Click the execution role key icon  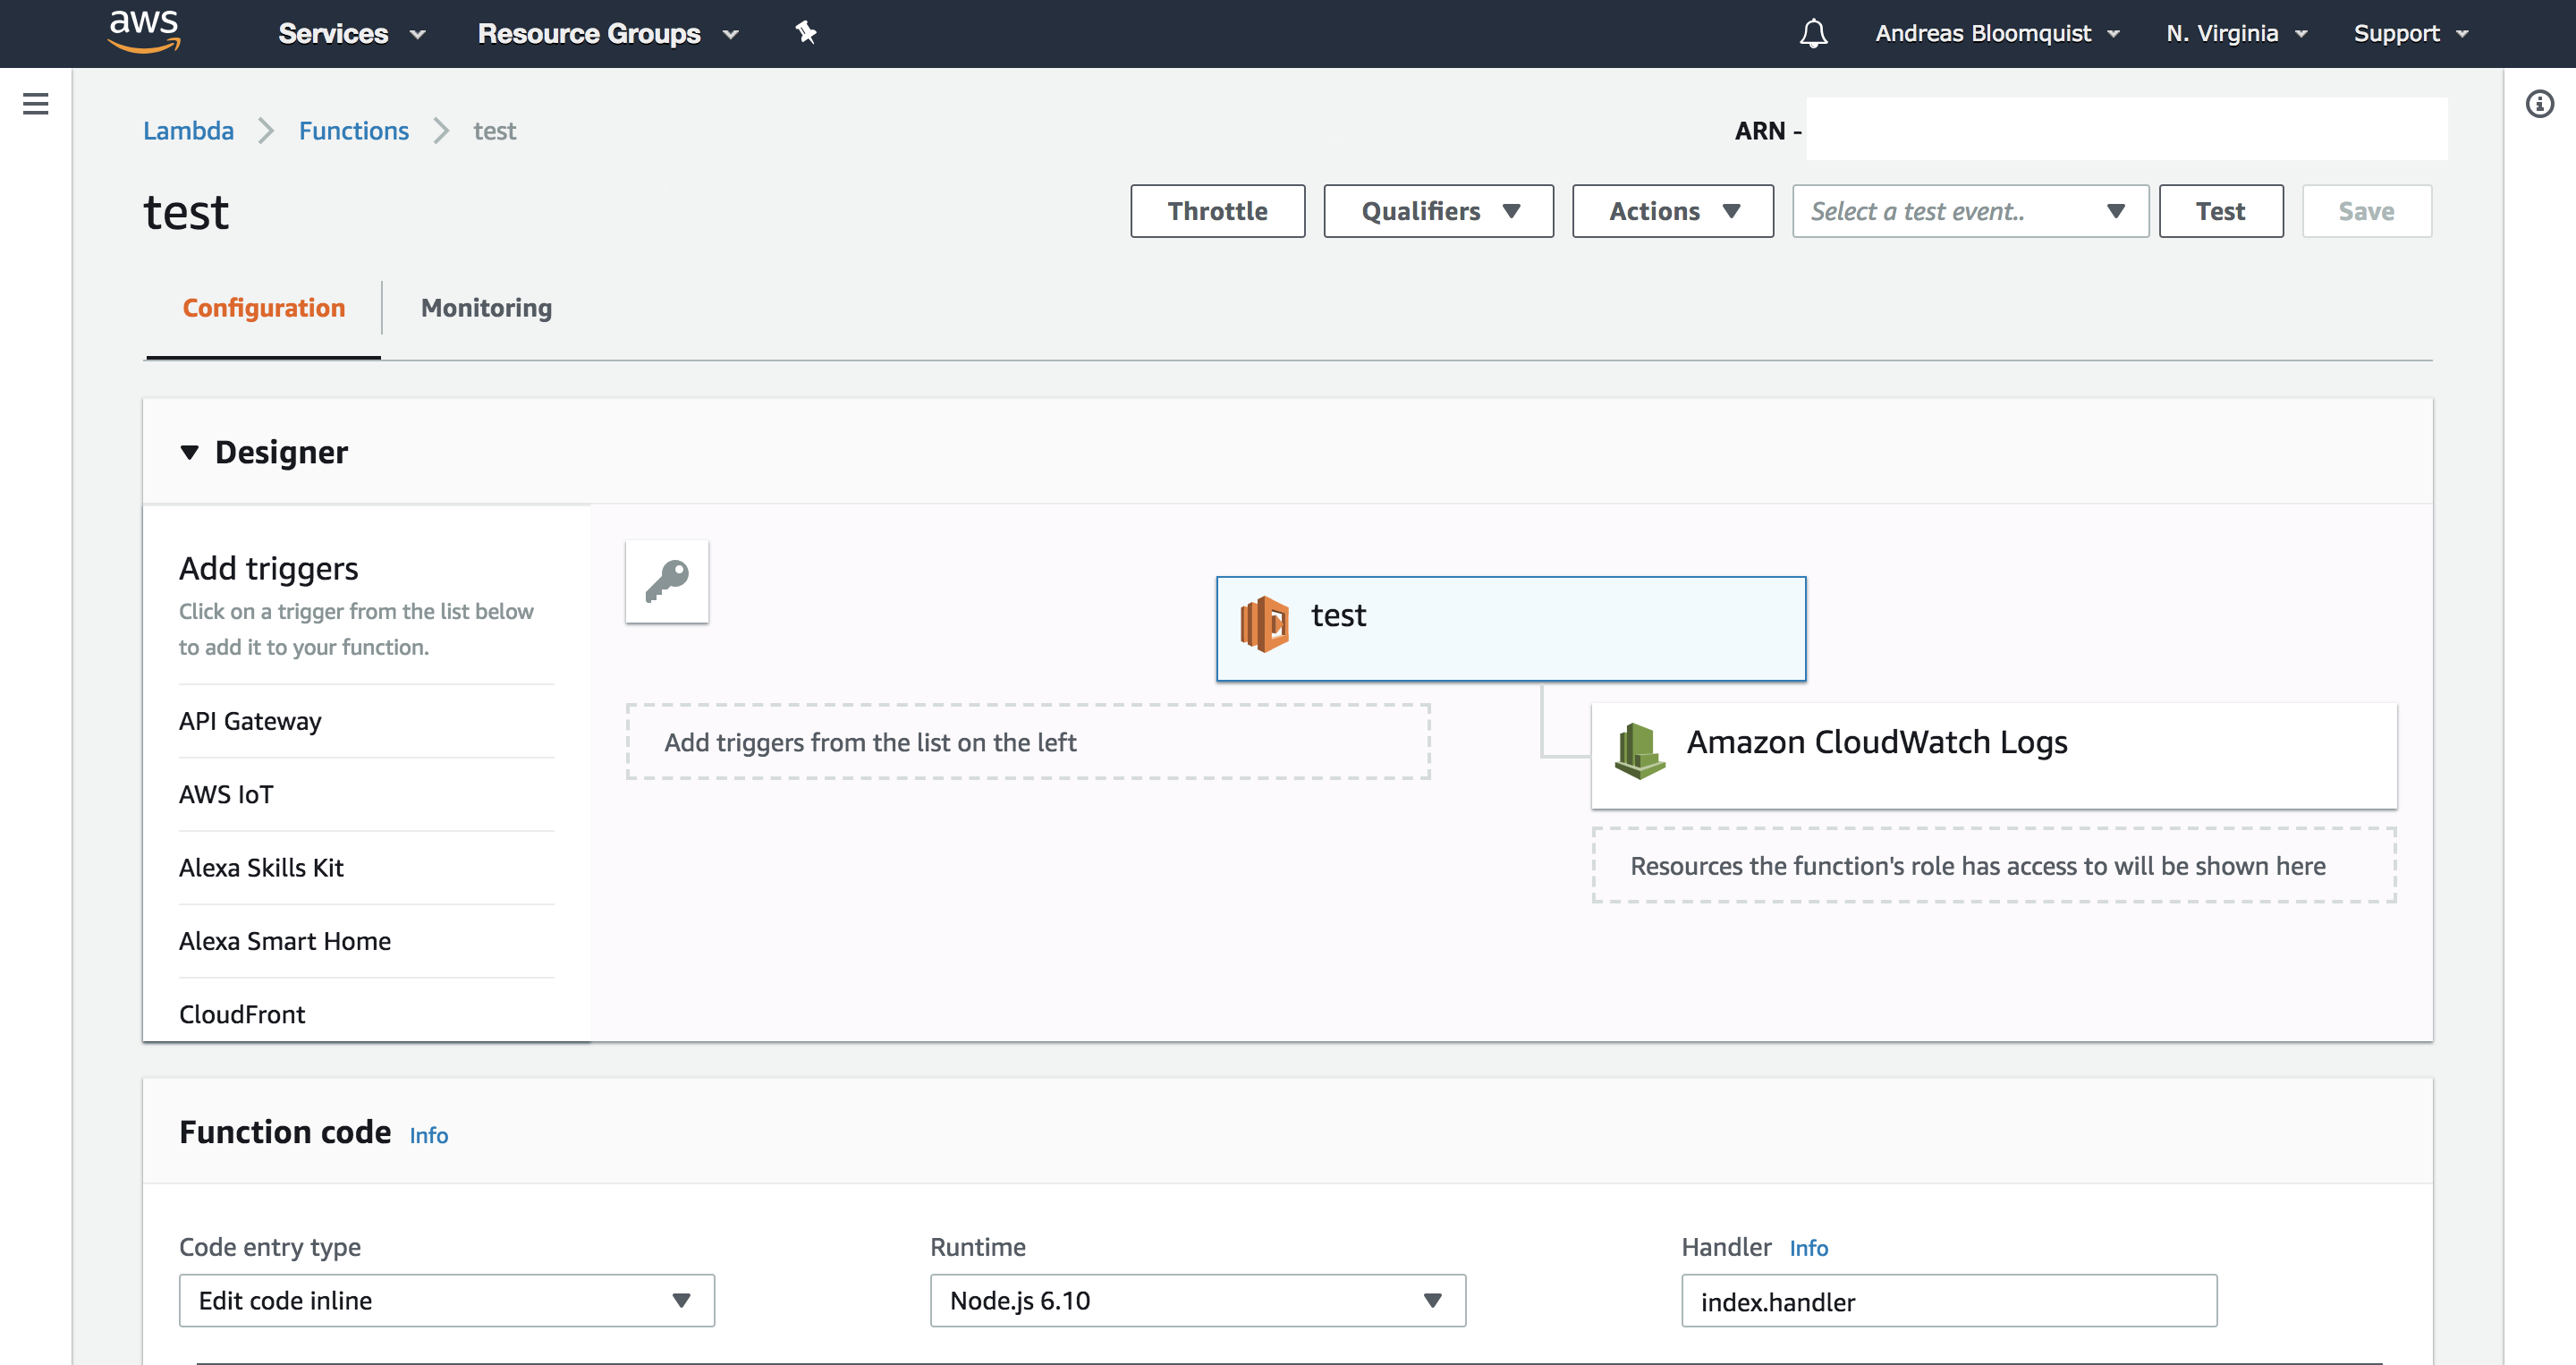click(666, 581)
